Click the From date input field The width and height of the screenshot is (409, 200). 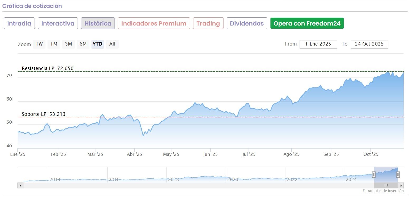tap(318, 44)
